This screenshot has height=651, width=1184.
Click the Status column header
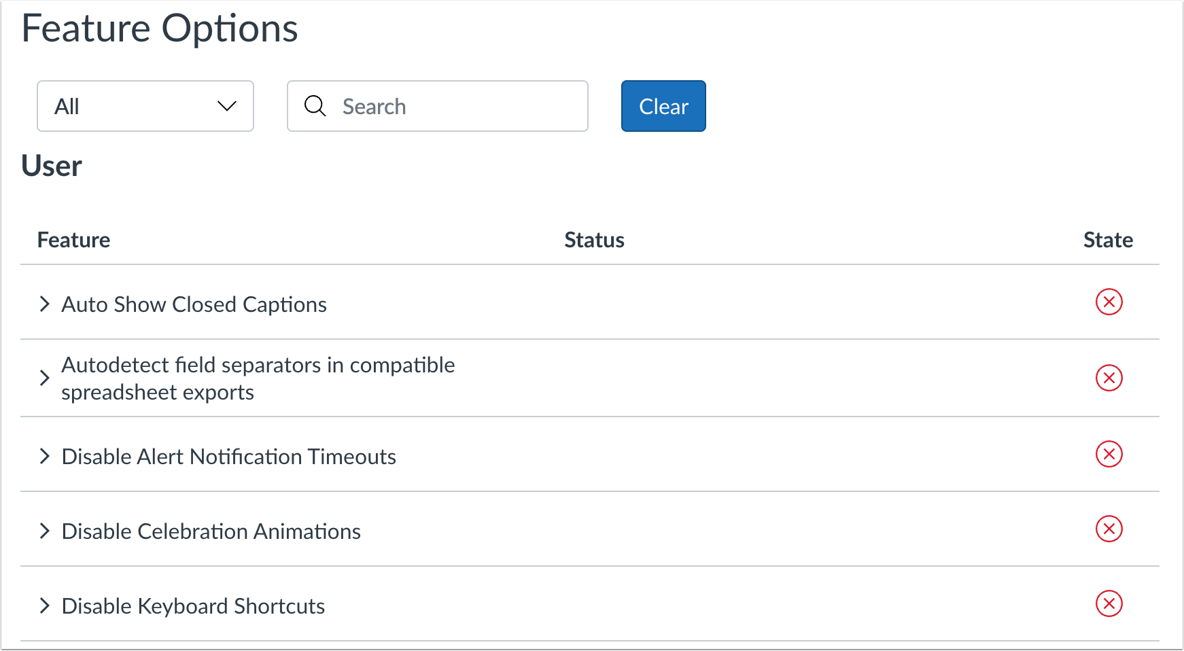[594, 239]
